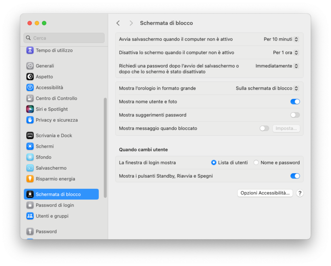331x266 pixels.
Task: Open Accessibilità icon in sidebar
Action: [30, 88]
